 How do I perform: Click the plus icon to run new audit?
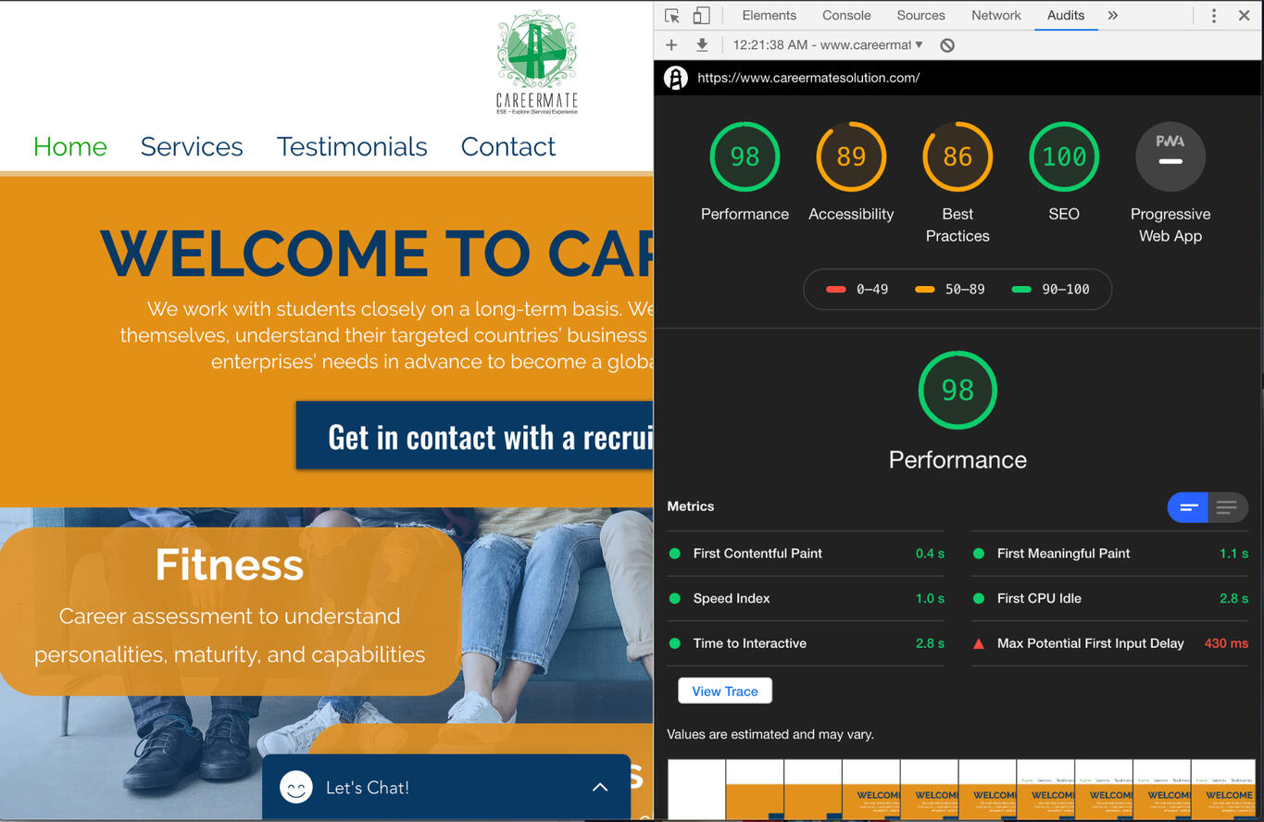coord(670,44)
